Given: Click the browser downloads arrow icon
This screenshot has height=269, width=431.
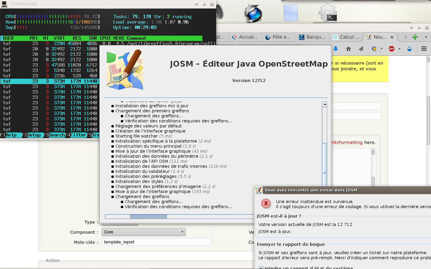Looking at the screenshot, I should click(x=336, y=49).
